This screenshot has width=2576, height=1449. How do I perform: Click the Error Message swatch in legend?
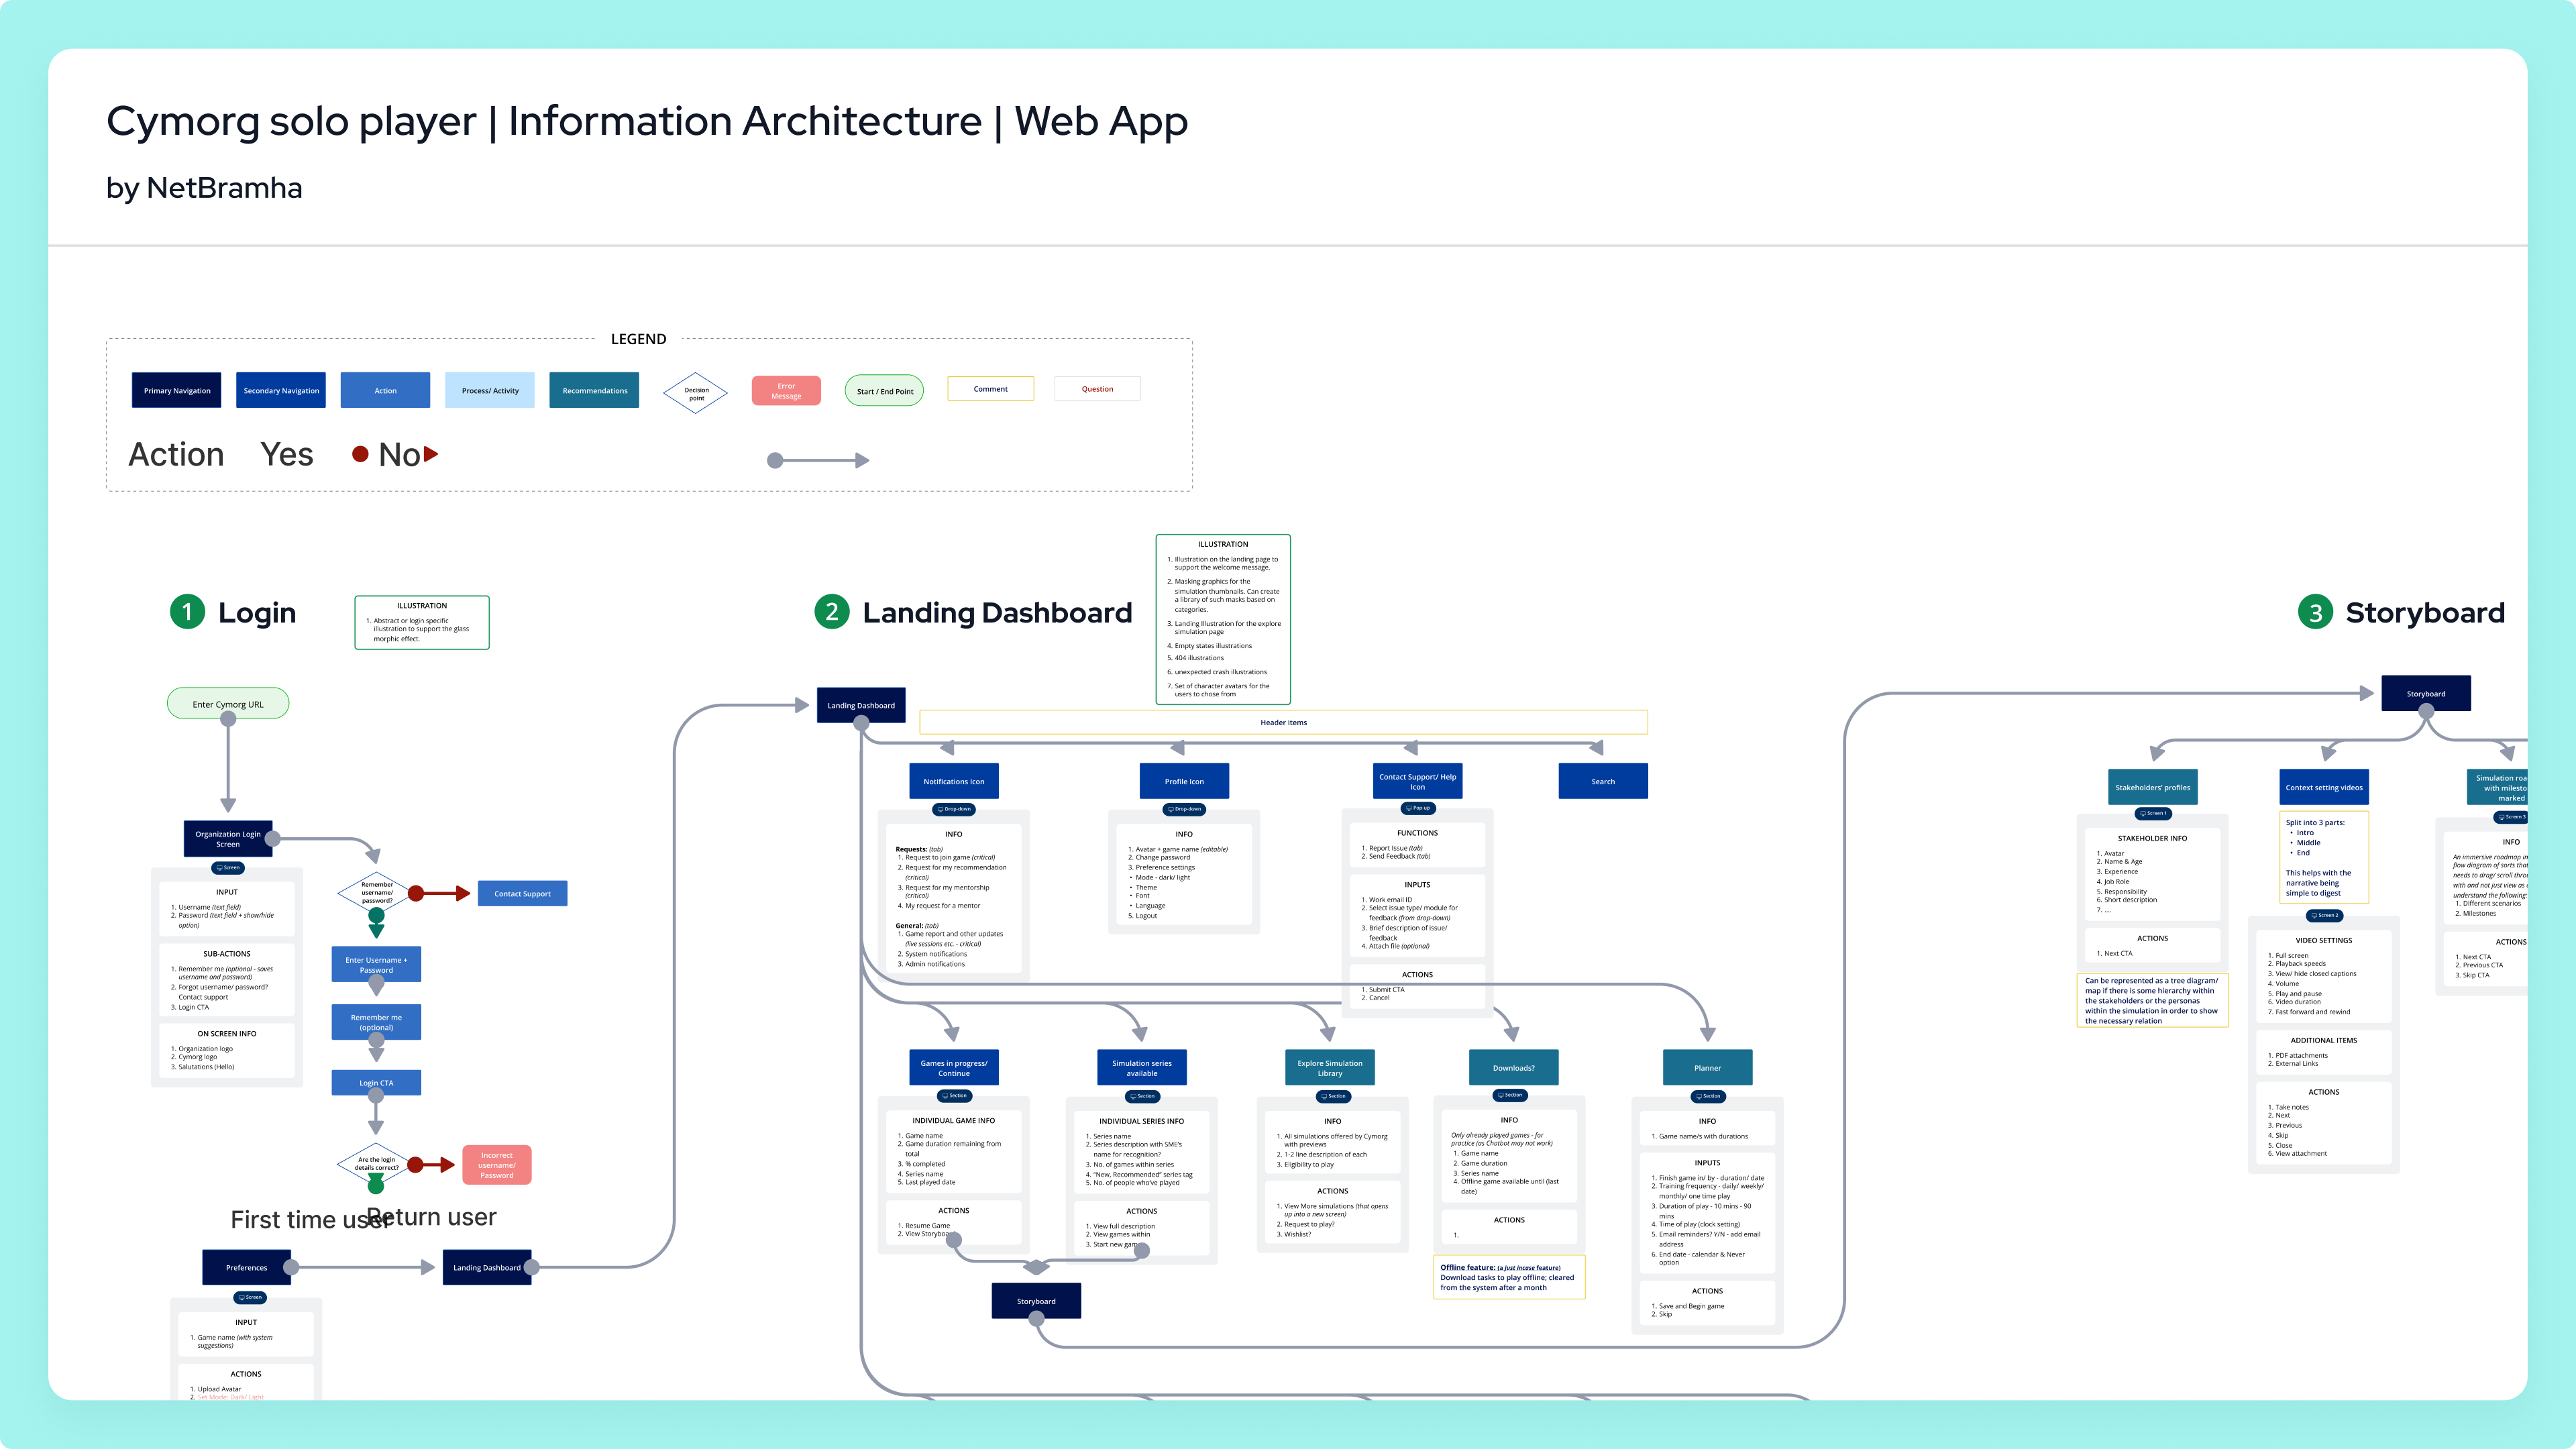pos(786,390)
